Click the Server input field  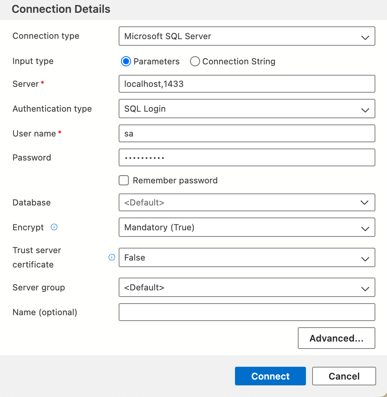(247, 84)
